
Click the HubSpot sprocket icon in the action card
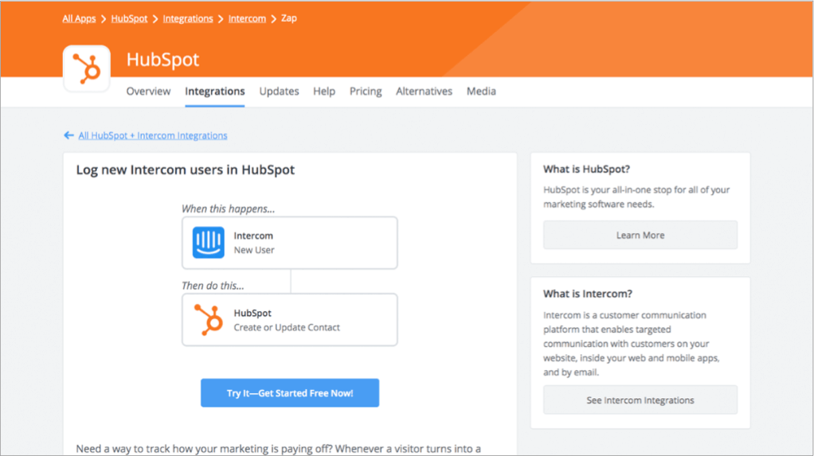coord(208,320)
